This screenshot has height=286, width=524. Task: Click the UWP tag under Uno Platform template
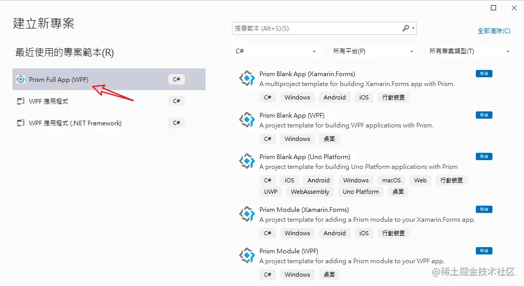[271, 192]
